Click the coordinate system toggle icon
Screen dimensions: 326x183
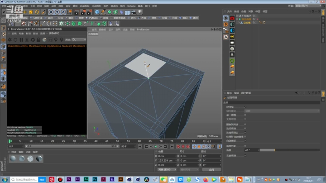69,12
